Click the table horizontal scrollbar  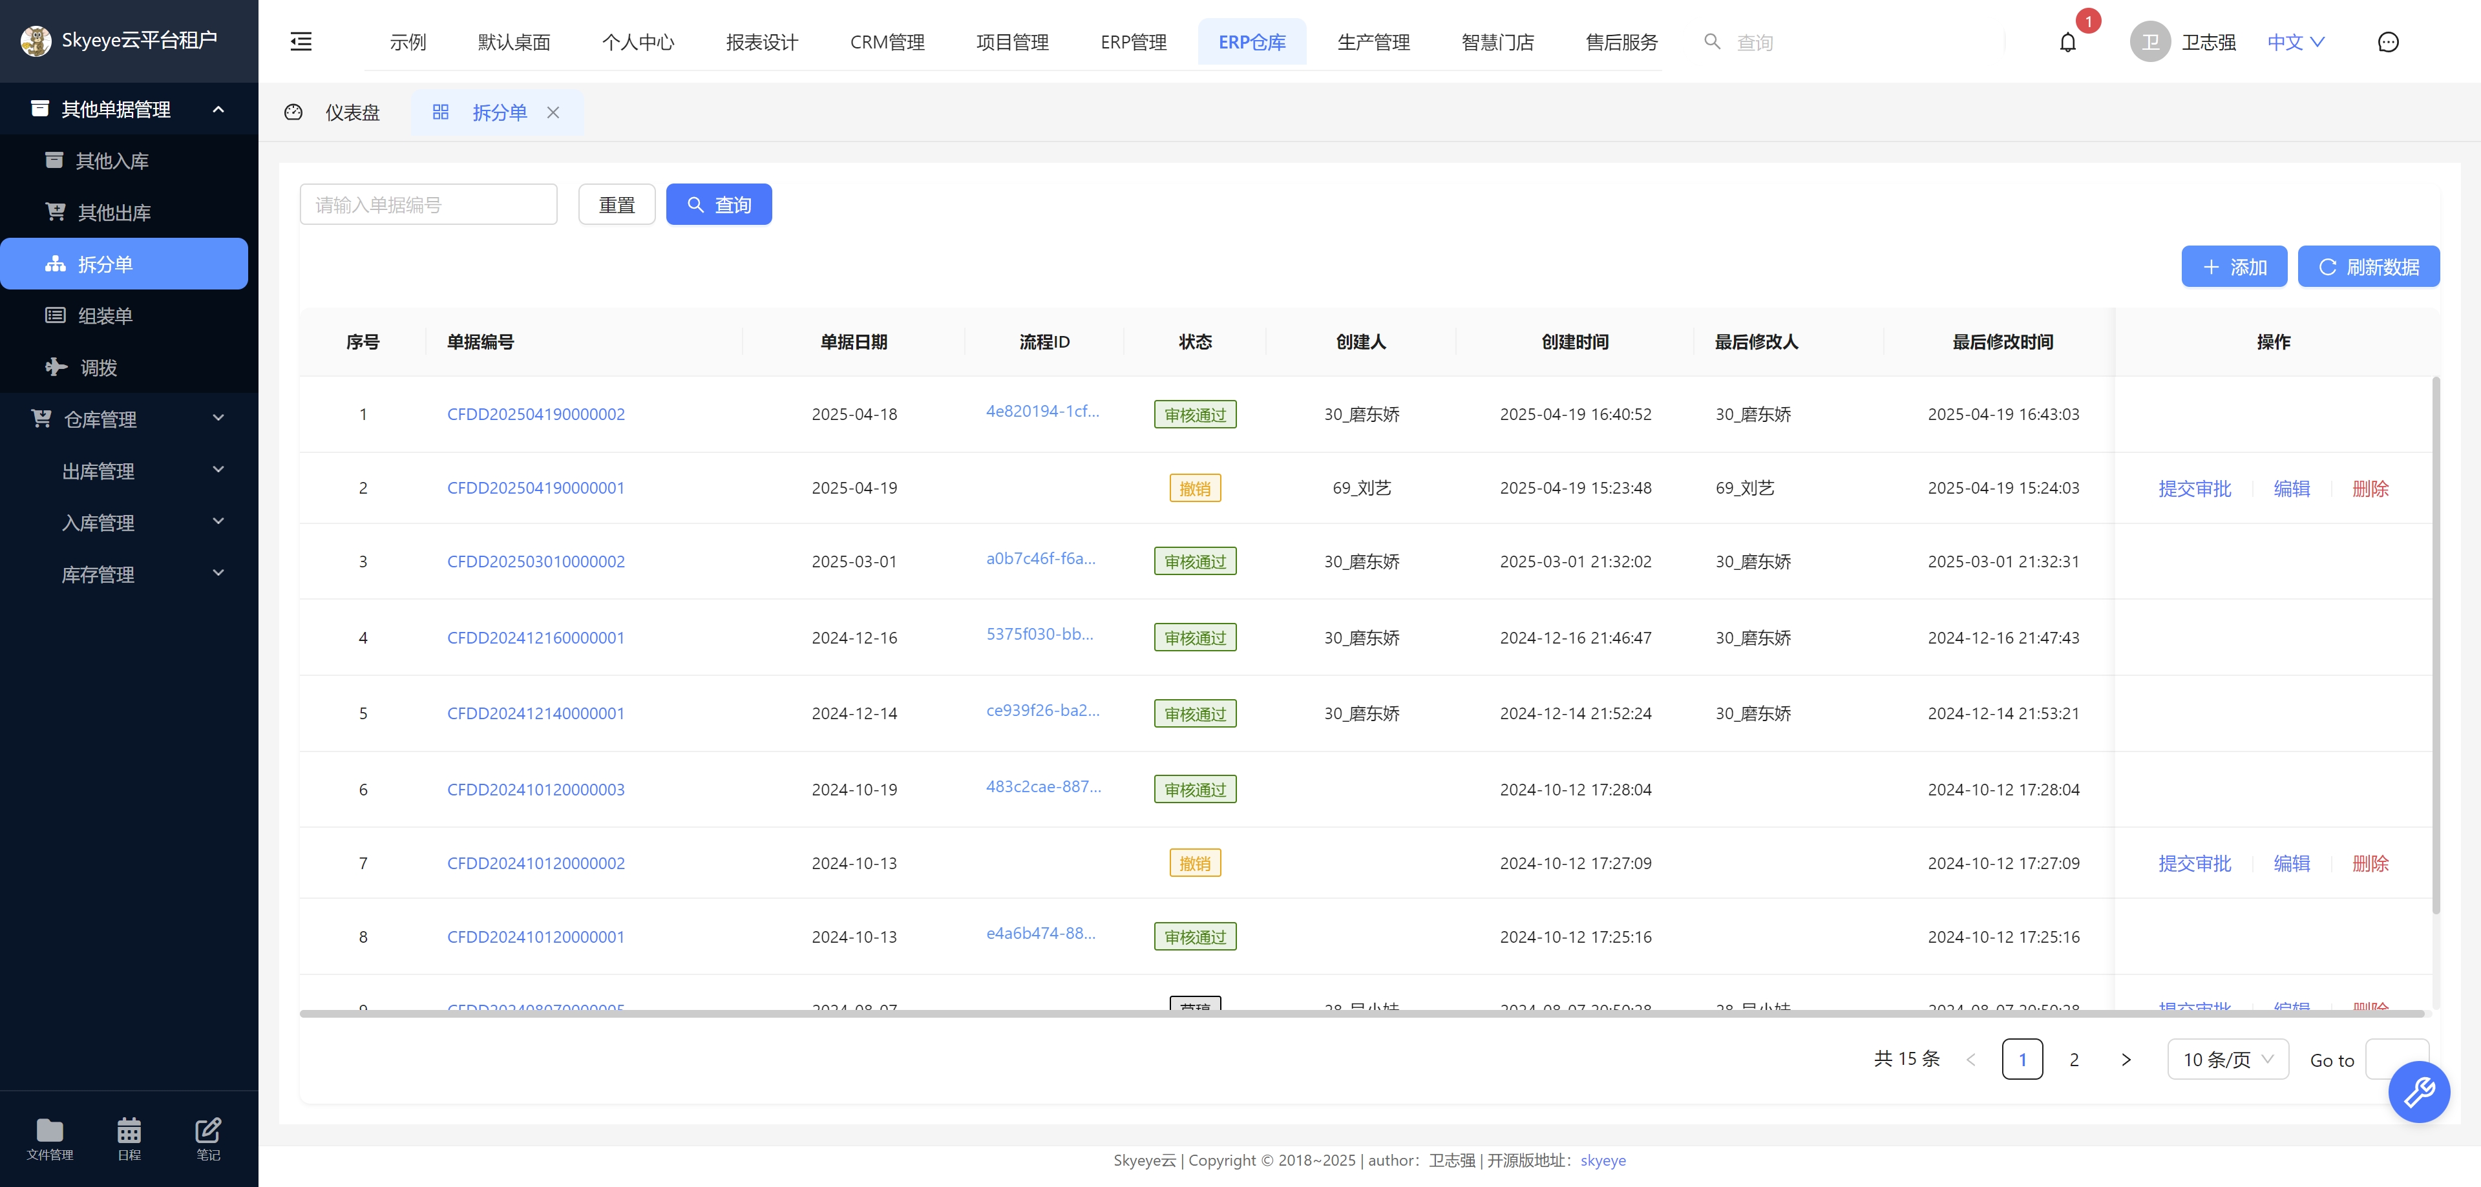[1362, 1013]
